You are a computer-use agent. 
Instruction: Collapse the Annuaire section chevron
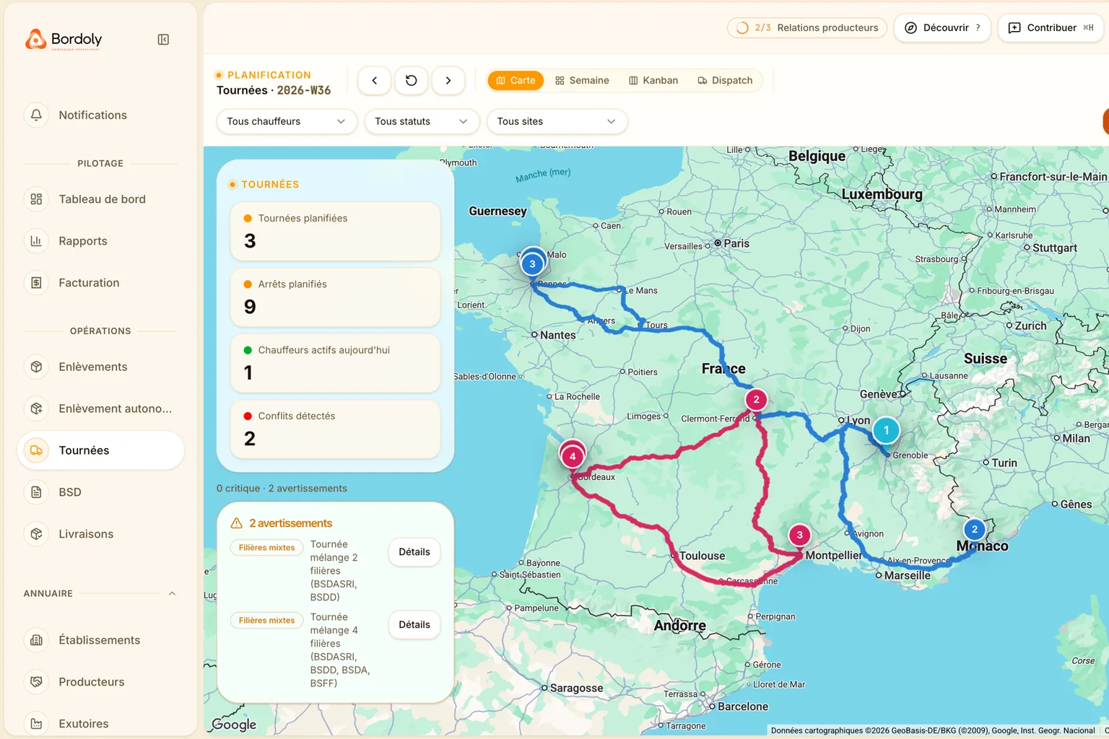coord(172,593)
